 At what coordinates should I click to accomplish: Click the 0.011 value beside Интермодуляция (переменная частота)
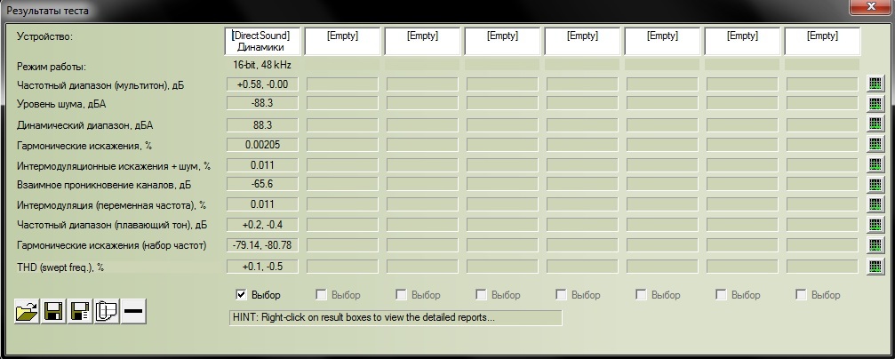coord(263,204)
